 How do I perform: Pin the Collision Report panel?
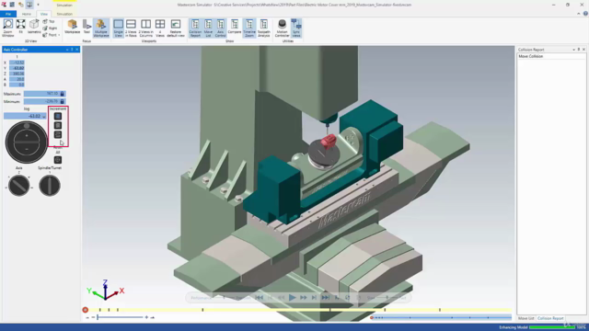point(579,50)
